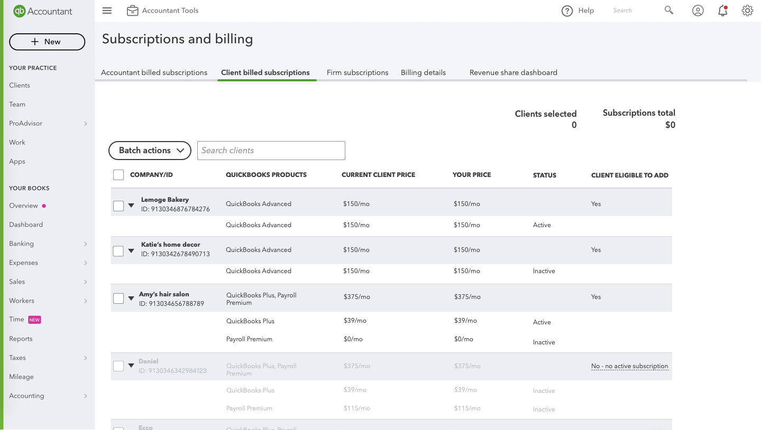Open Time in the sidebar
The height and width of the screenshot is (430, 761).
click(16, 320)
